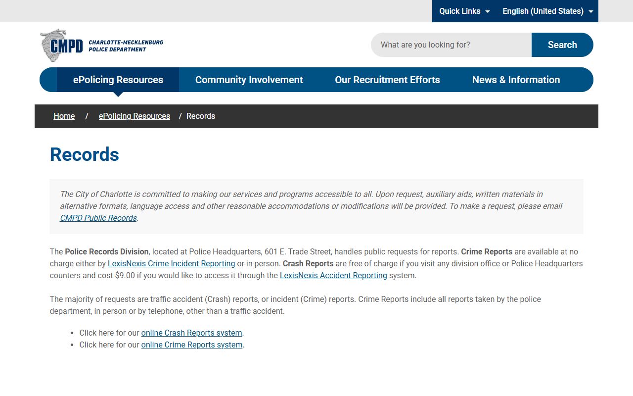Image resolution: width=633 pixels, height=396 pixels.
Task: Open the CMPD Public Records email link
Action: coord(98,218)
